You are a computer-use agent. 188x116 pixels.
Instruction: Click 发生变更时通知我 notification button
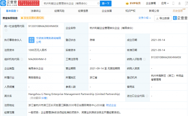pyautogui.click(x=32, y=18)
